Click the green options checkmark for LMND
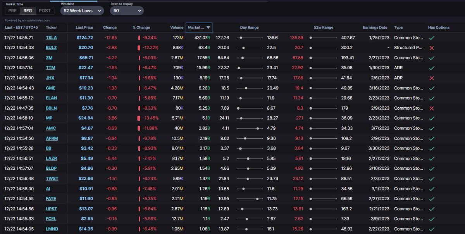The image size is (465, 234). (x=432, y=229)
